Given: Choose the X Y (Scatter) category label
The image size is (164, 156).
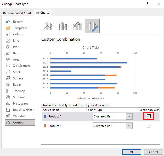Looking at the screenshot, I should tap(21, 66).
